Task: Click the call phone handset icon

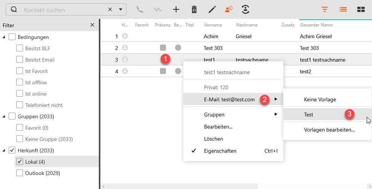Action: click(140, 9)
